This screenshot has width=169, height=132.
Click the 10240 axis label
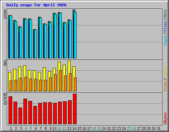click(5, 14)
